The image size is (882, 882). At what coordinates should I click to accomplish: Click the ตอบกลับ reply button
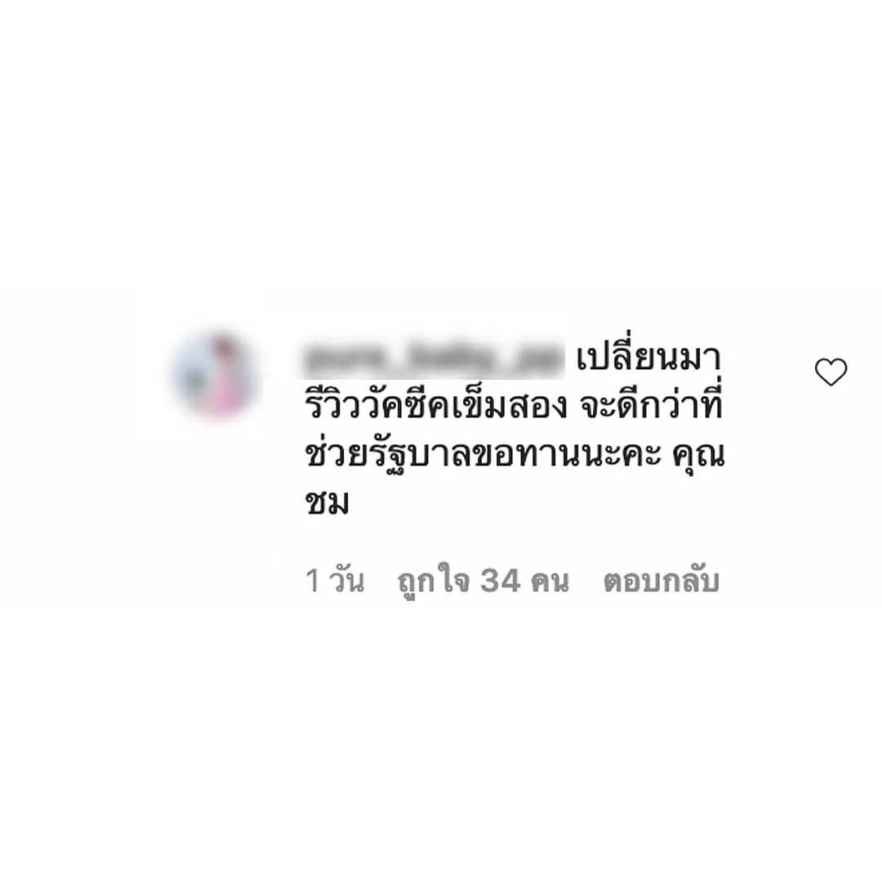[x=661, y=581]
